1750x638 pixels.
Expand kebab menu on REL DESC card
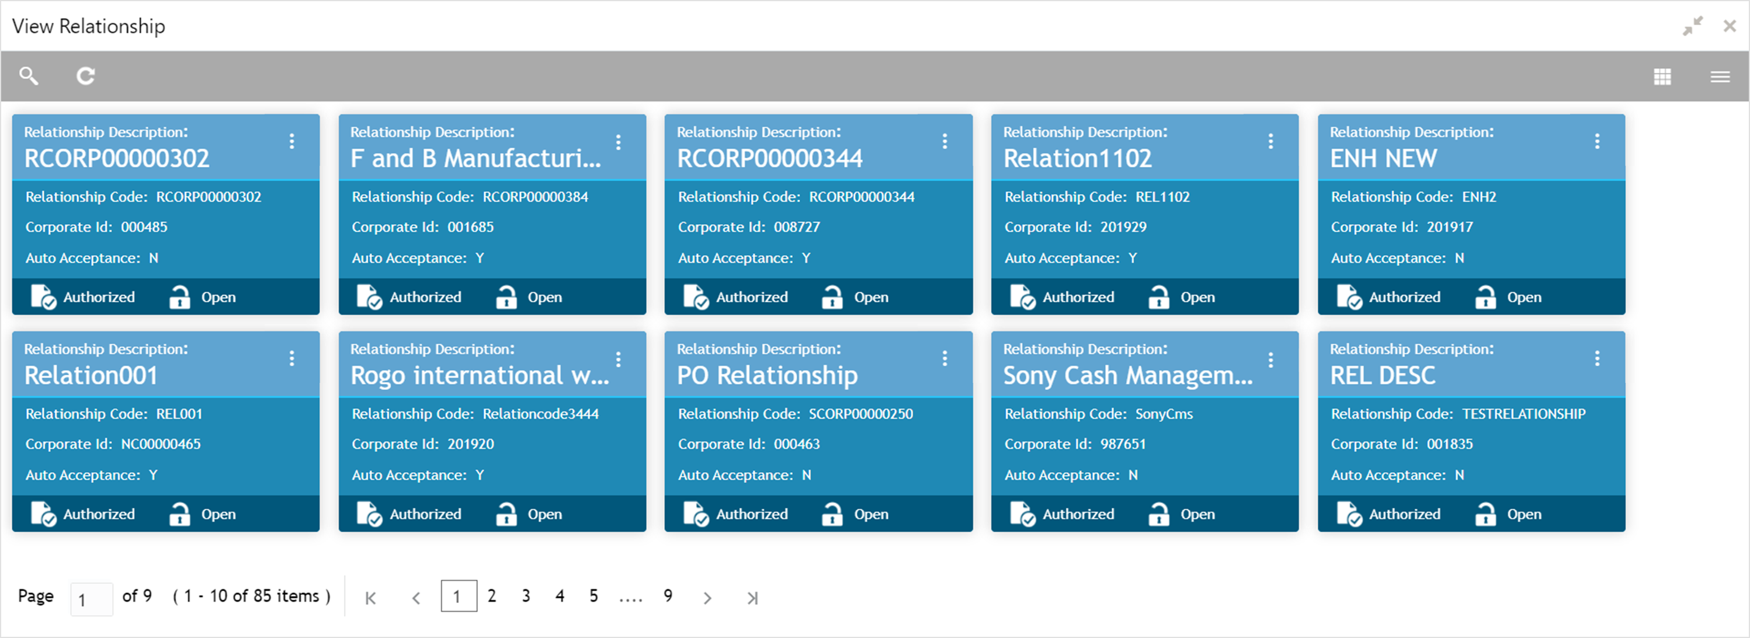click(1597, 358)
